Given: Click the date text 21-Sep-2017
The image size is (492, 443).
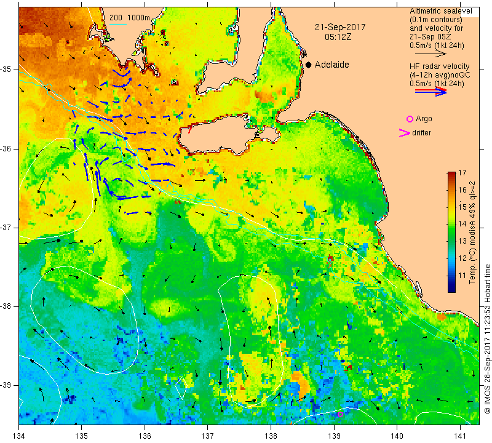Looking at the screenshot, I should (x=340, y=27).
